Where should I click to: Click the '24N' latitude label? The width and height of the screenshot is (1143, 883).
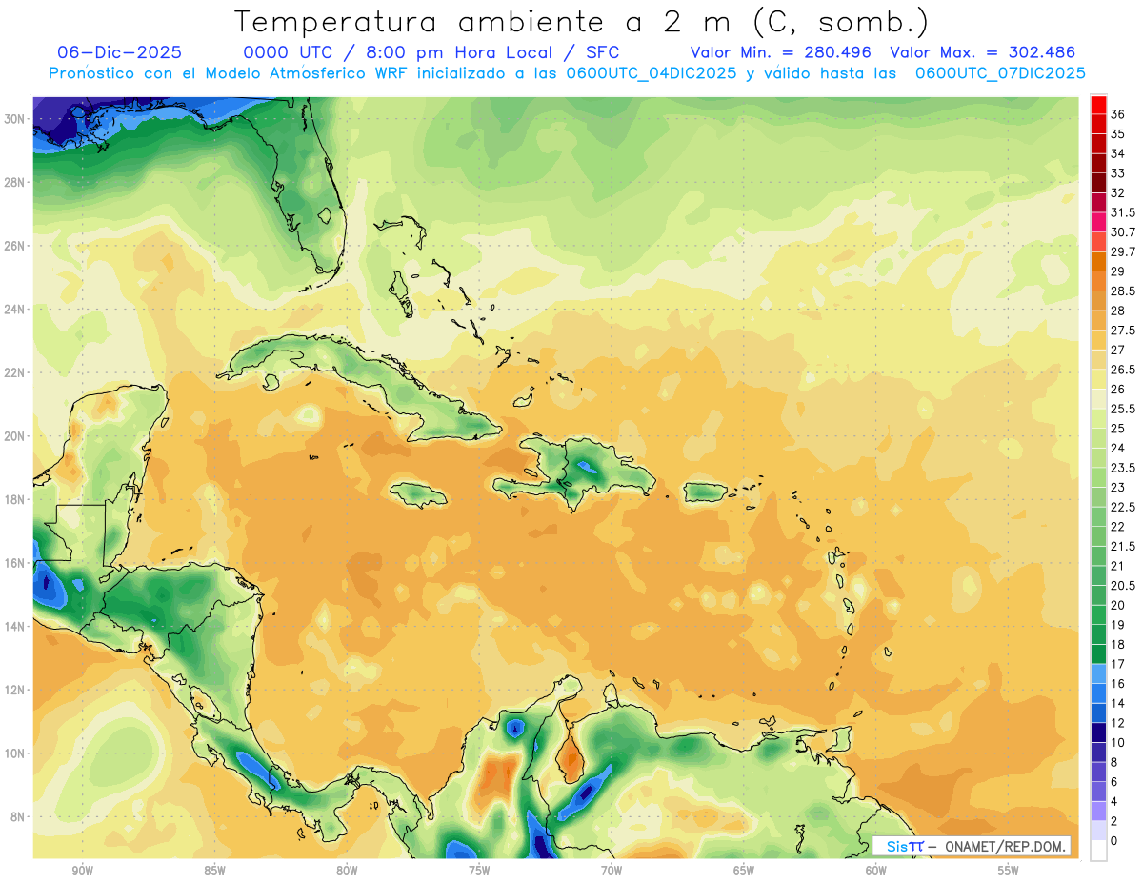point(16,310)
